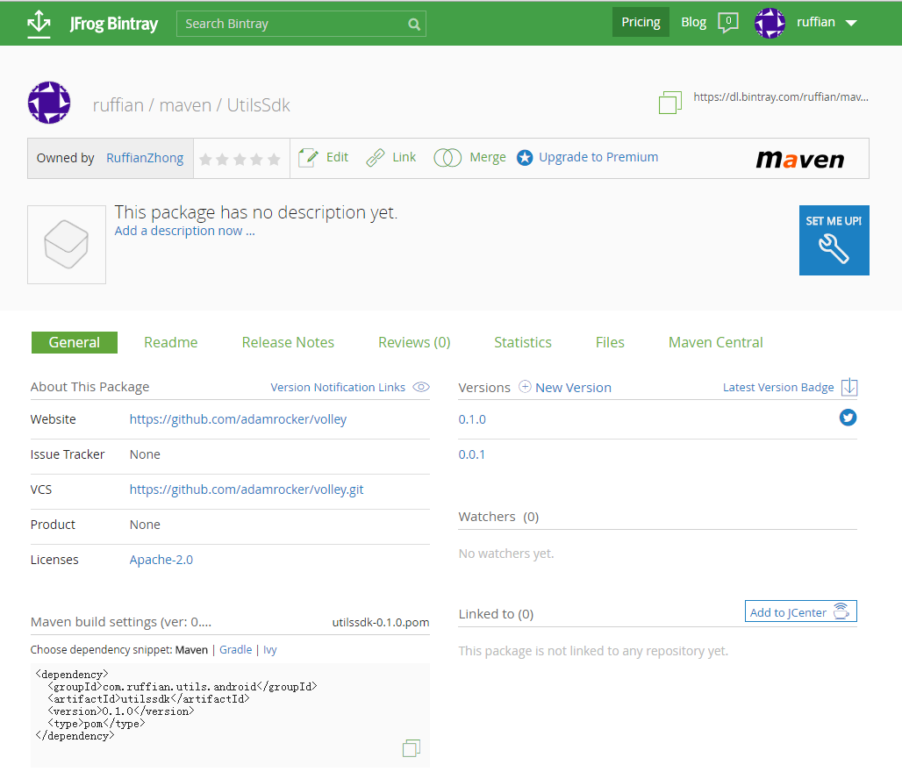The image size is (902, 779).
Task: Open Latest Version Badge download icon
Action: point(848,387)
